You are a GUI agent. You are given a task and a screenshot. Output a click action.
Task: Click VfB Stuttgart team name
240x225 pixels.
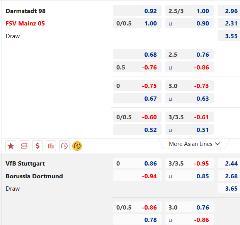tap(25, 163)
